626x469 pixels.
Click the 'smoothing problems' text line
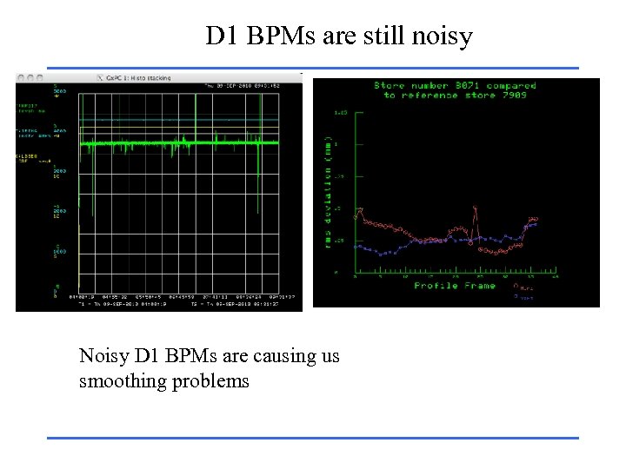[164, 381]
